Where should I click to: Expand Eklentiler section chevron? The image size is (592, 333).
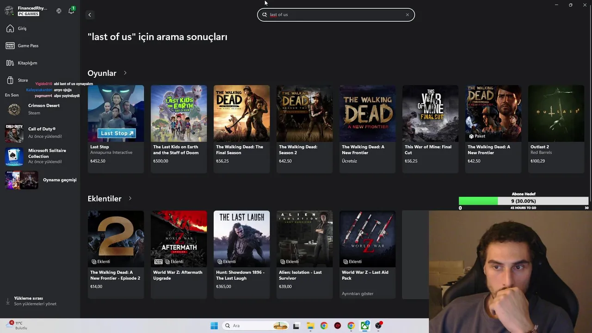tap(130, 198)
